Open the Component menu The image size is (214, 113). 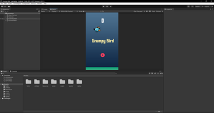point(26,4)
